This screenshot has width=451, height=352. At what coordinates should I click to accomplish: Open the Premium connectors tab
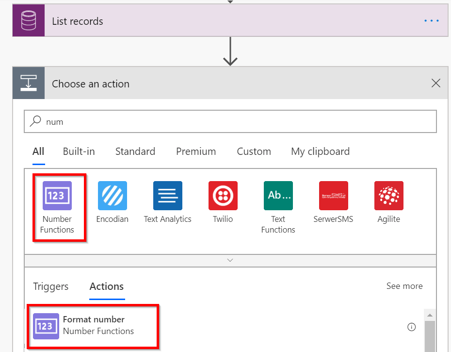tap(195, 151)
